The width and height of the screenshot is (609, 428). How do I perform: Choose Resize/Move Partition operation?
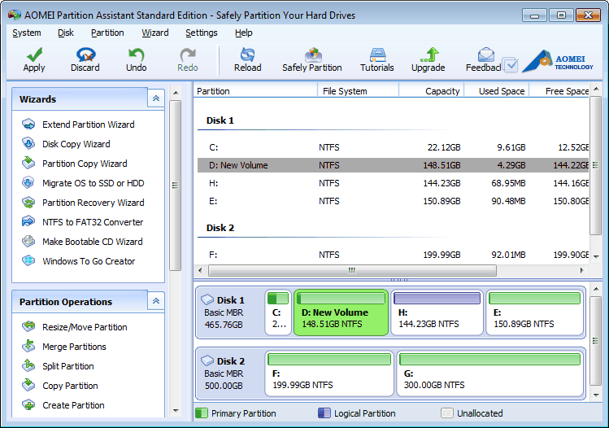pos(85,327)
